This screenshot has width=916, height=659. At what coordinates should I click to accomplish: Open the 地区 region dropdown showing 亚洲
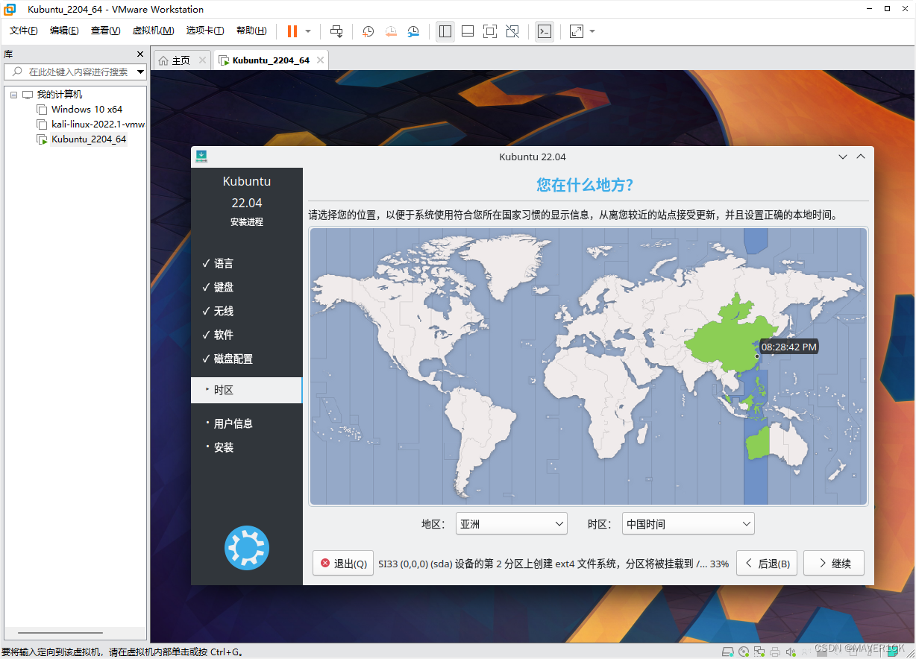pyautogui.click(x=512, y=524)
